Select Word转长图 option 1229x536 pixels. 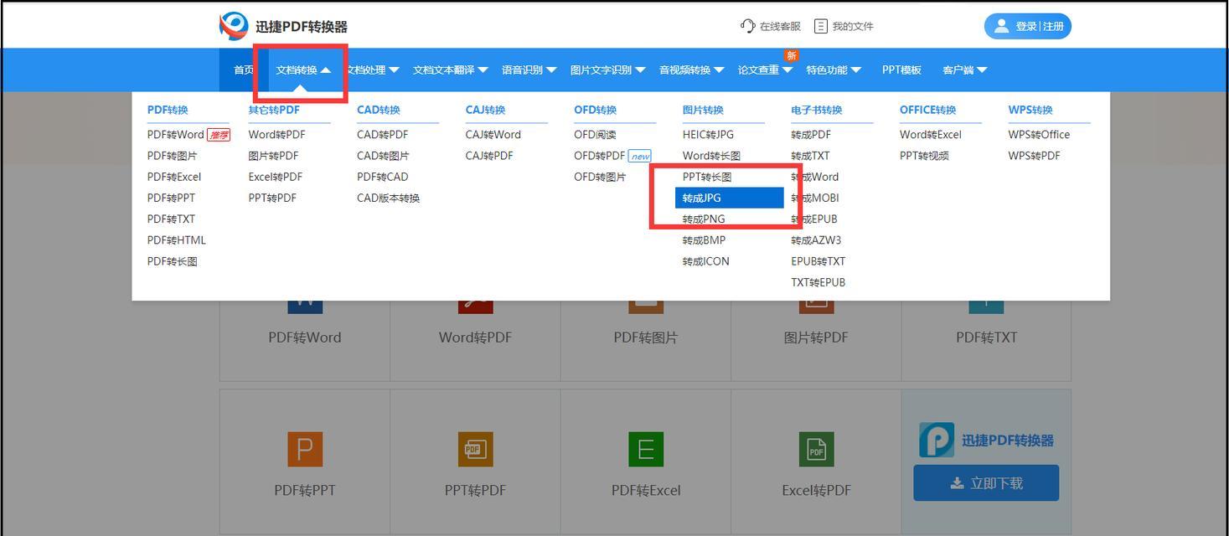click(712, 156)
